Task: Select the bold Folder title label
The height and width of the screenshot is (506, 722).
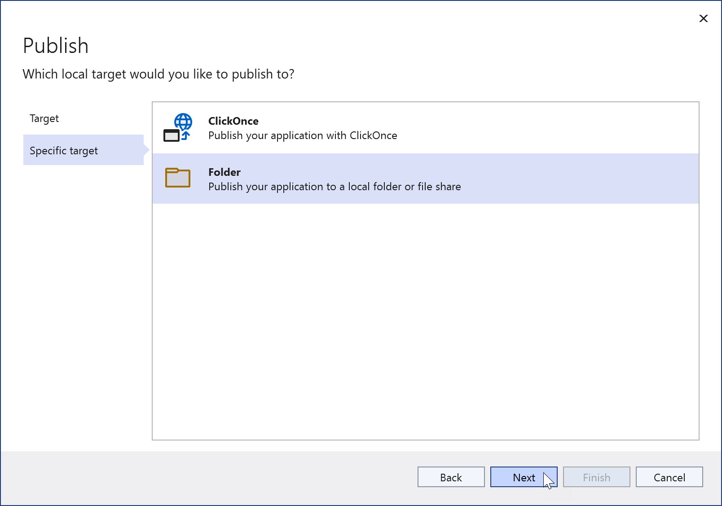Action: point(225,172)
